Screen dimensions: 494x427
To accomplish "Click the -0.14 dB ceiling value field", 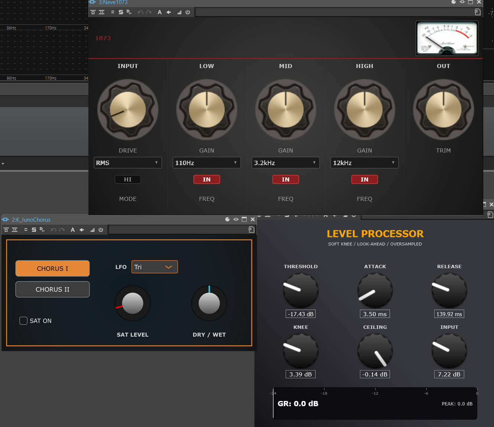I will click(375, 374).
